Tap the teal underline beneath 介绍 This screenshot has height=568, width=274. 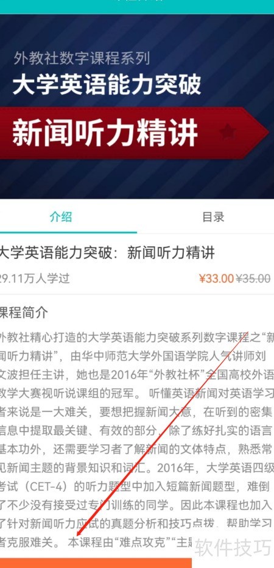tap(68, 232)
